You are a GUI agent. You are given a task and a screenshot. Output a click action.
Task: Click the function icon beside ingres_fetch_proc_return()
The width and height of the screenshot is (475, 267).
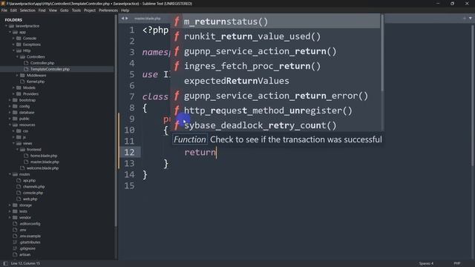(x=177, y=66)
